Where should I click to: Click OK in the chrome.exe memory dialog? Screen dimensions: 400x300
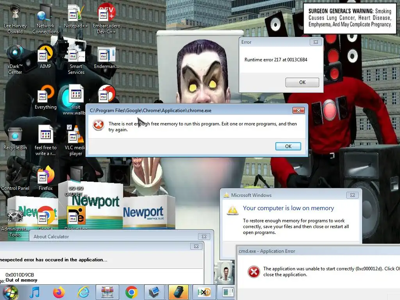tap(288, 146)
